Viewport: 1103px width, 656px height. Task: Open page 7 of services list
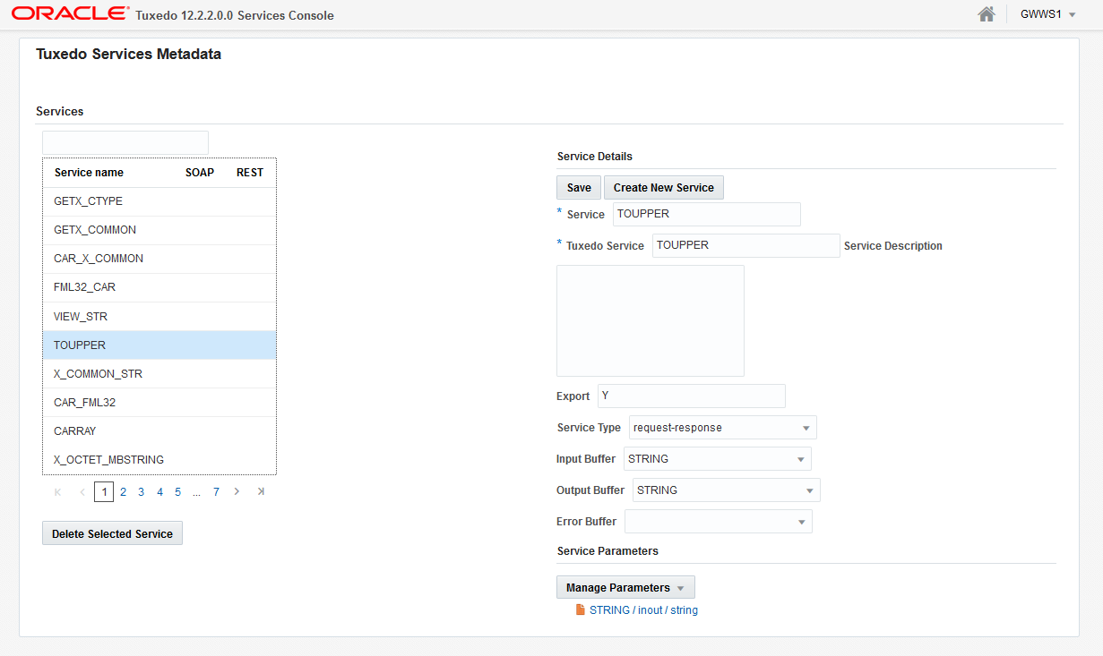click(216, 492)
